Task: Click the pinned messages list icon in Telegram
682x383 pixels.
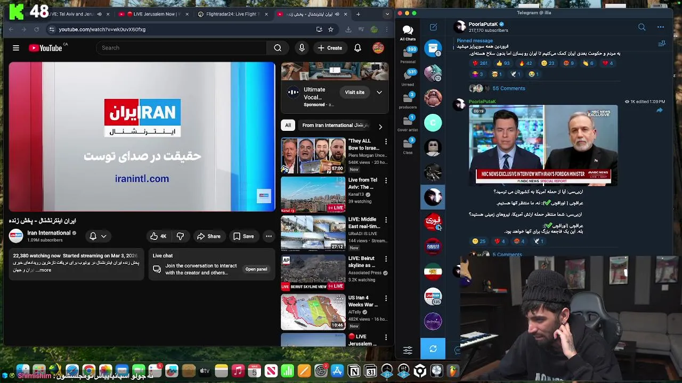Action: pyautogui.click(x=662, y=44)
